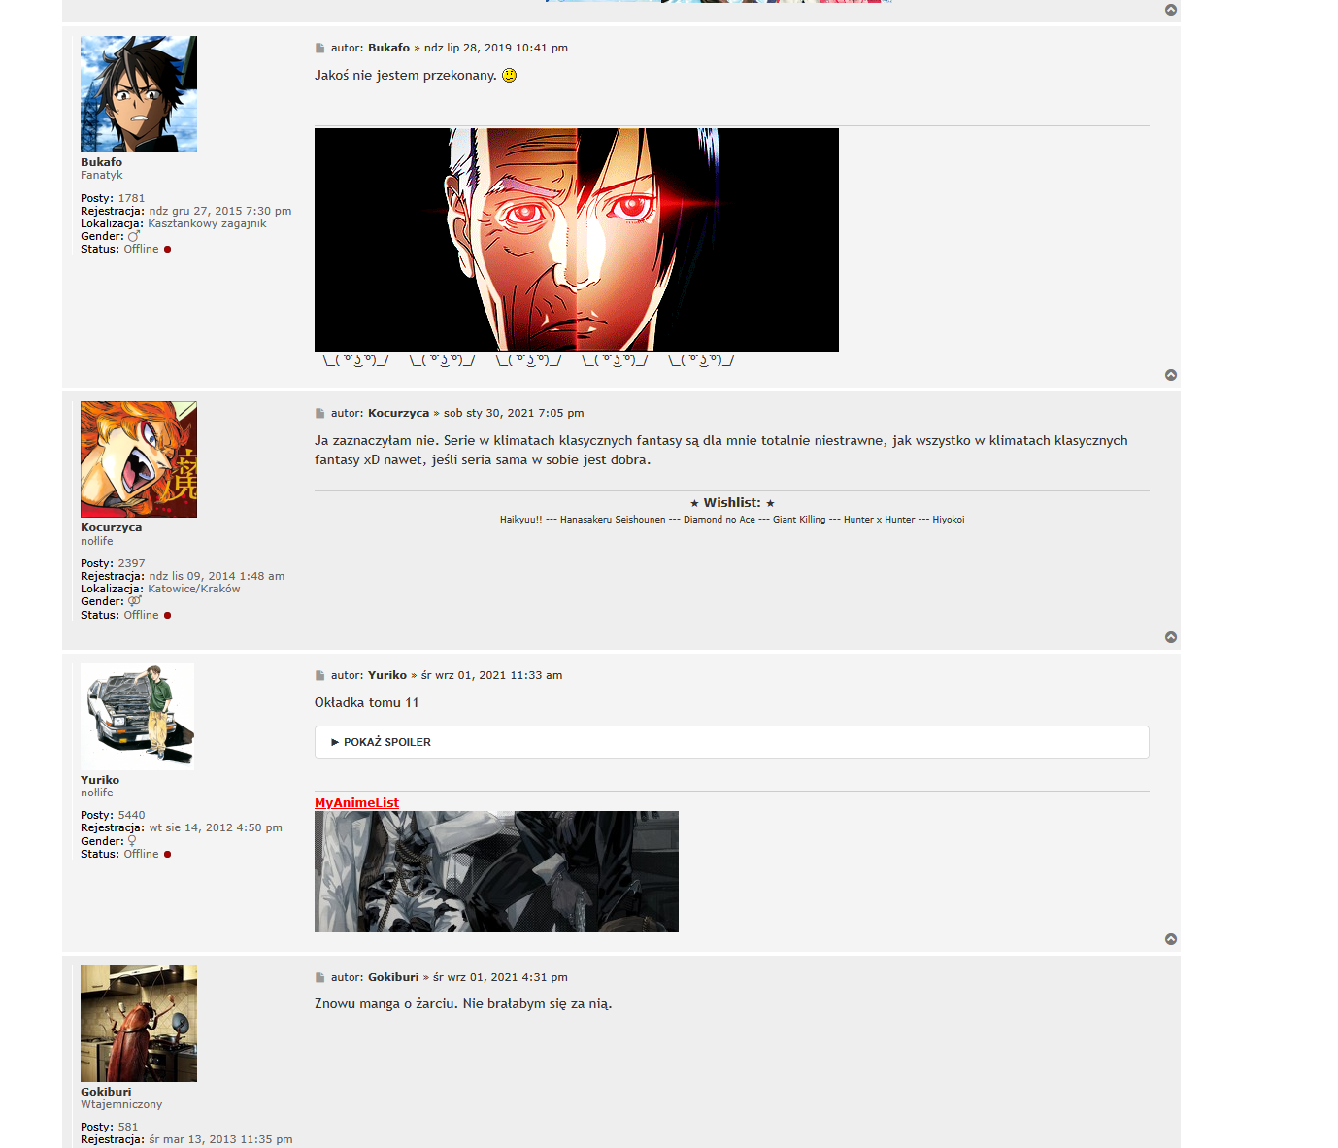1338x1148 pixels.
Task: Click Kocurzyca's orange-haired avatar
Action: tap(139, 459)
